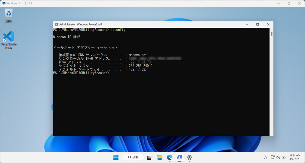Open the Windows Start menu

(116, 157)
